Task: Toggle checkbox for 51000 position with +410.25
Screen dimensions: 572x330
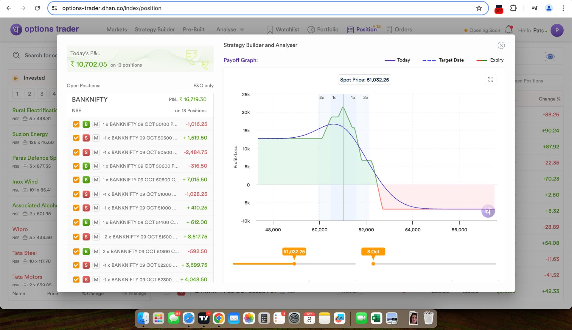Action: tap(76, 208)
